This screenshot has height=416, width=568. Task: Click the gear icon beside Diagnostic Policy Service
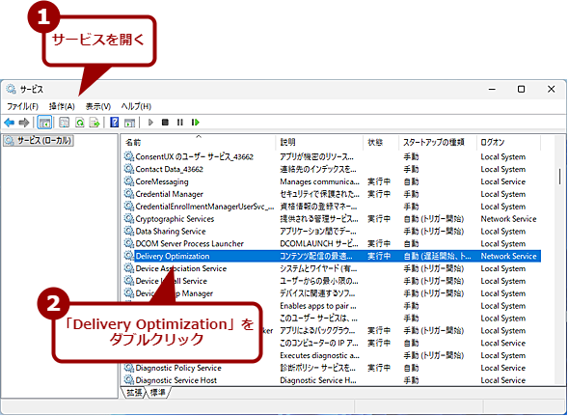(128, 368)
